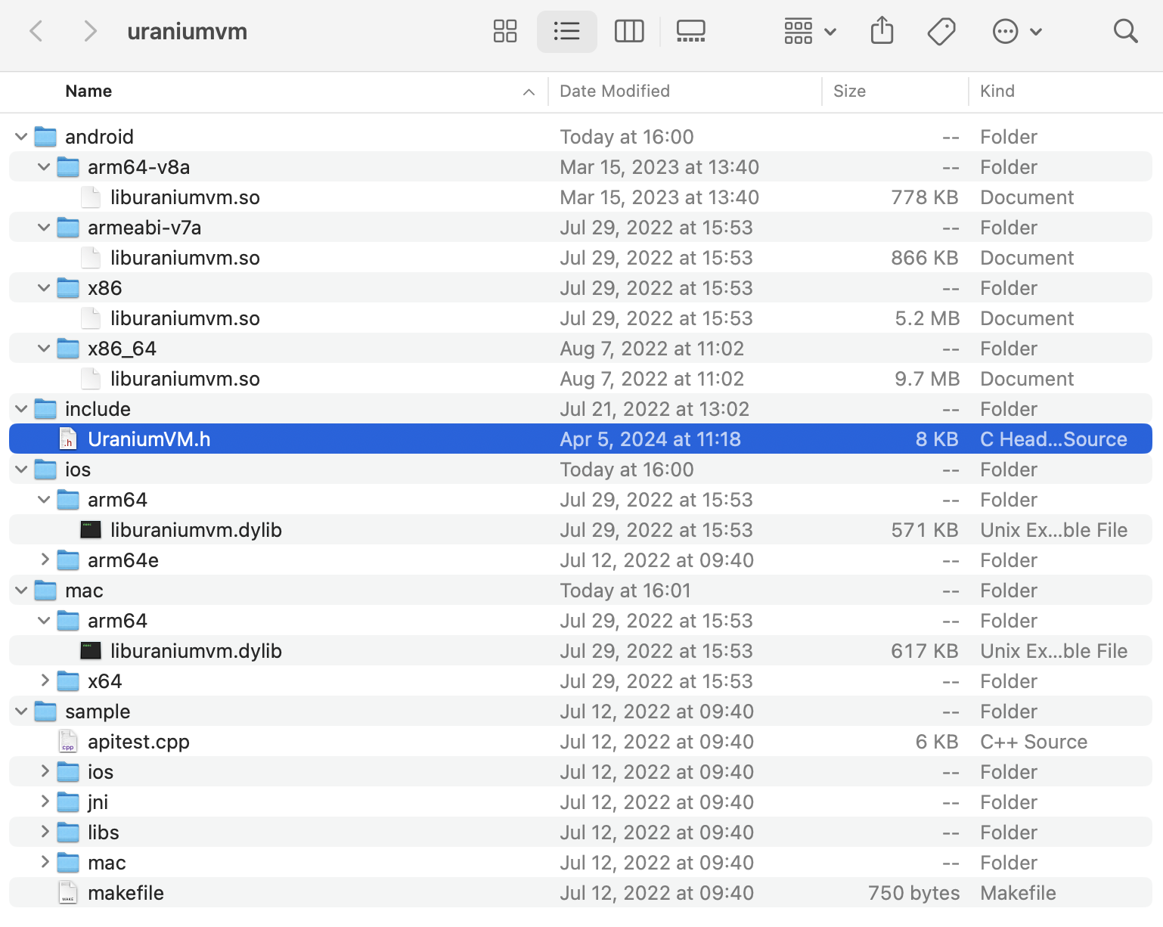Go forward to the next folder
The image size is (1163, 927).
click(90, 31)
